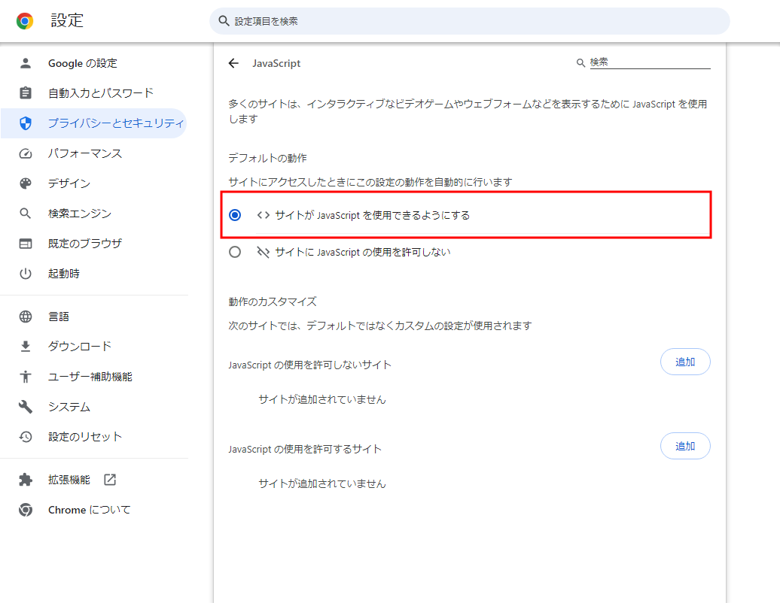Click the globe icon for 言語
780x603 pixels.
click(26, 317)
